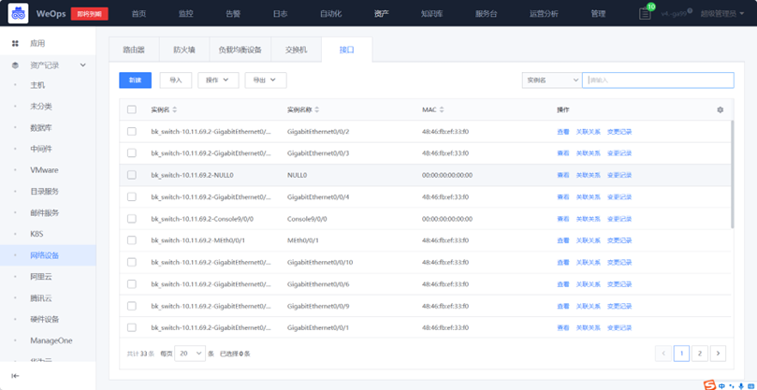Open the 知识库 top menu
Viewport: 757px width, 390px height.
[x=432, y=13]
